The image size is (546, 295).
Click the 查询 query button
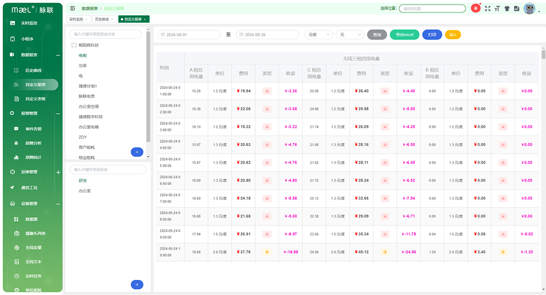[377, 35]
